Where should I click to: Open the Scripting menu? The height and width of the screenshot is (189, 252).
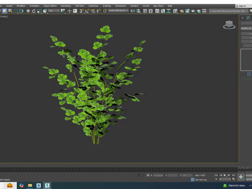tap(107, 6)
